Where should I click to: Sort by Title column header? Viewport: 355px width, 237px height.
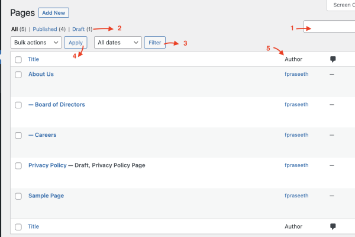coord(34,59)
